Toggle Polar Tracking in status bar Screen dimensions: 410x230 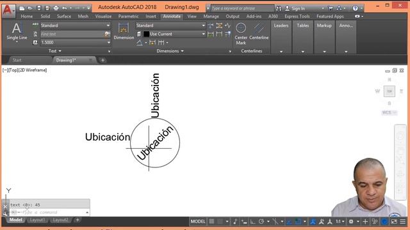(261, 222)
